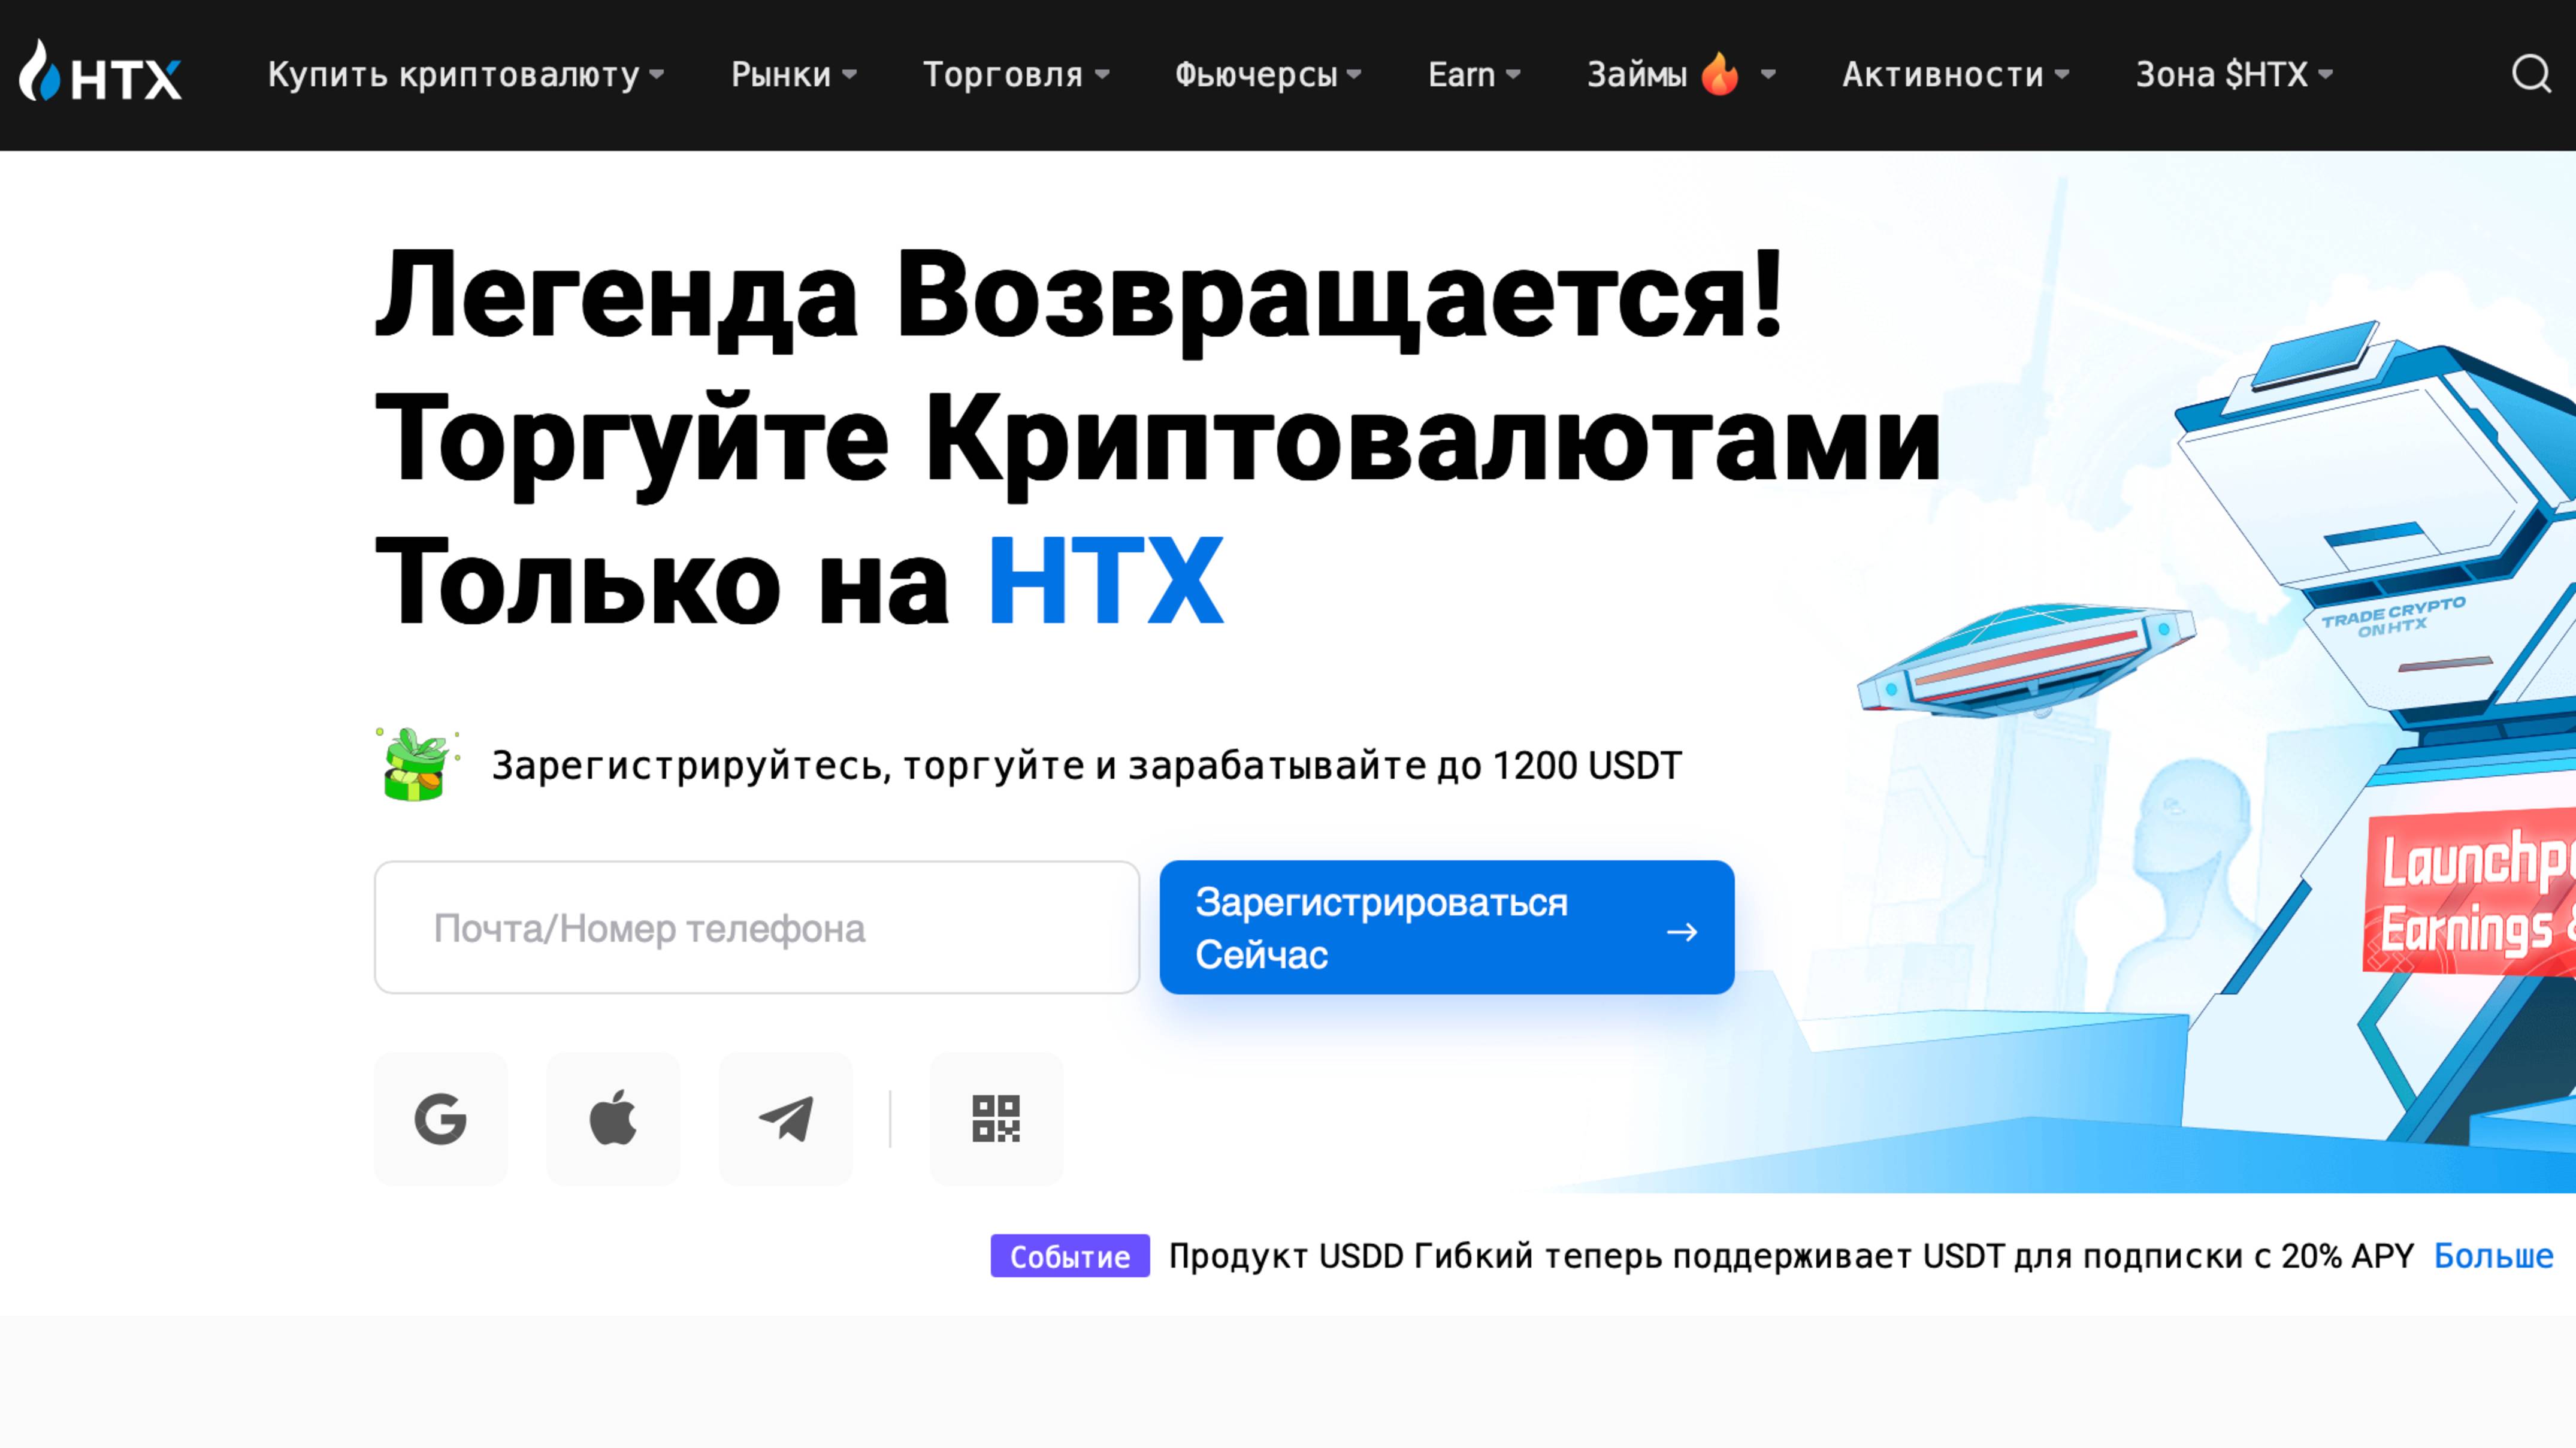
Task: Expand the Earn dropdown arrow
Action: [1513, 74]
